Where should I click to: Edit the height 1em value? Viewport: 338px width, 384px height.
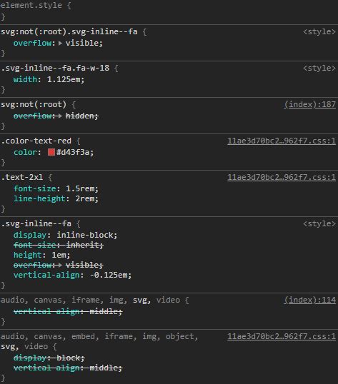pyautogui.click(x=61, y=255)
